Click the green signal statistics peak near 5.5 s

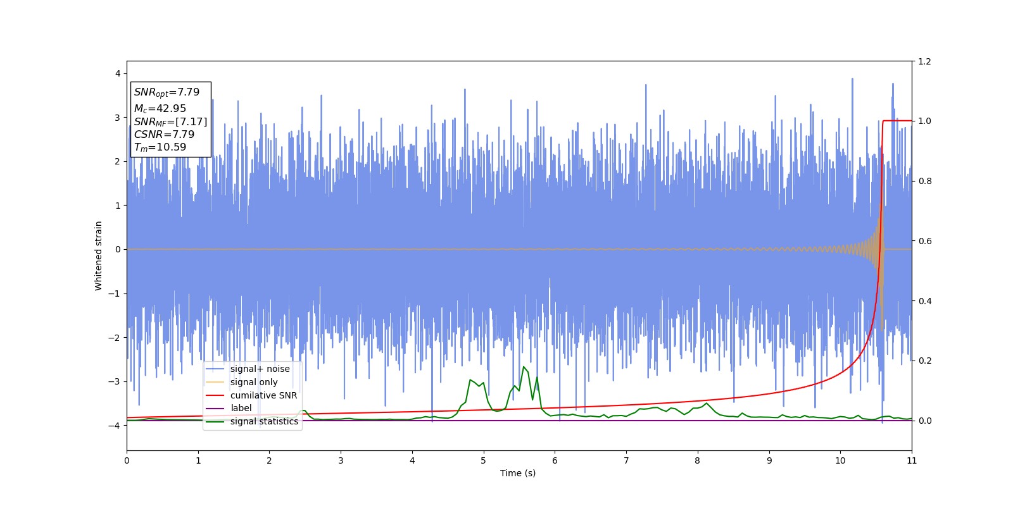[524, 367]
